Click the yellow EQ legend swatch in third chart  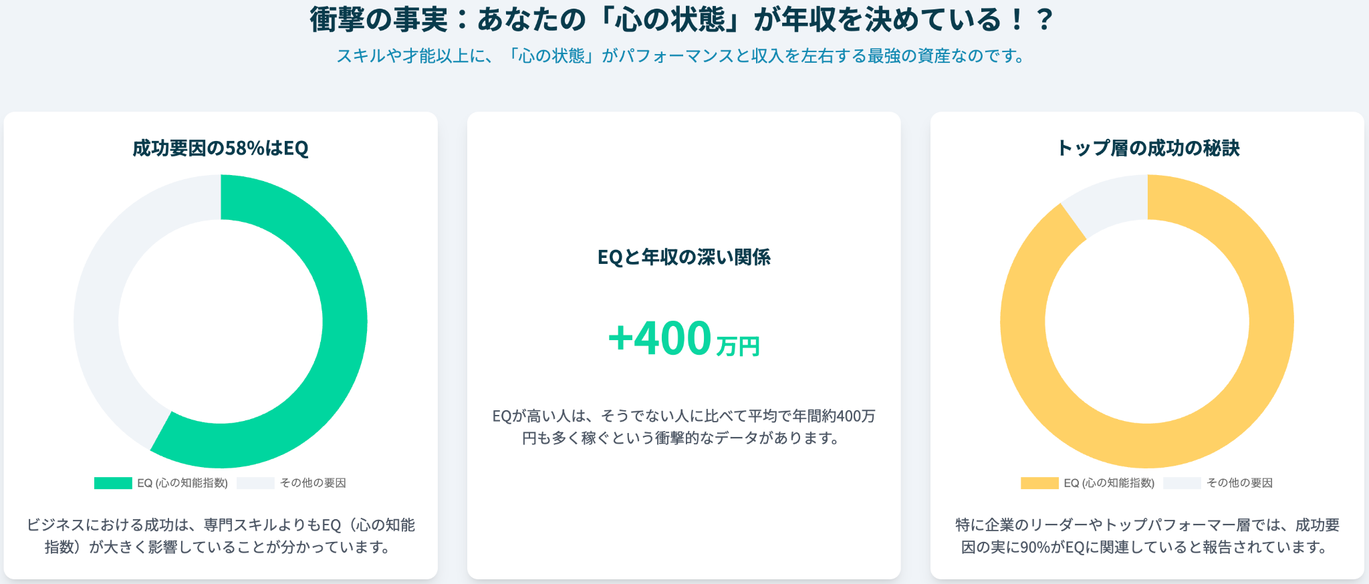(x=1039, y=483)
